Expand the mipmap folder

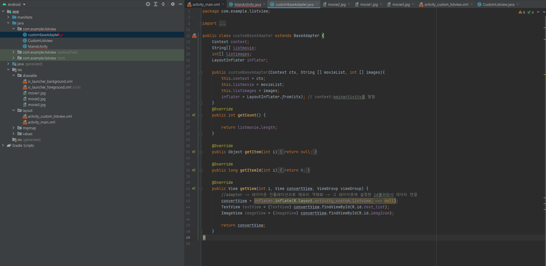pos(13,128)
